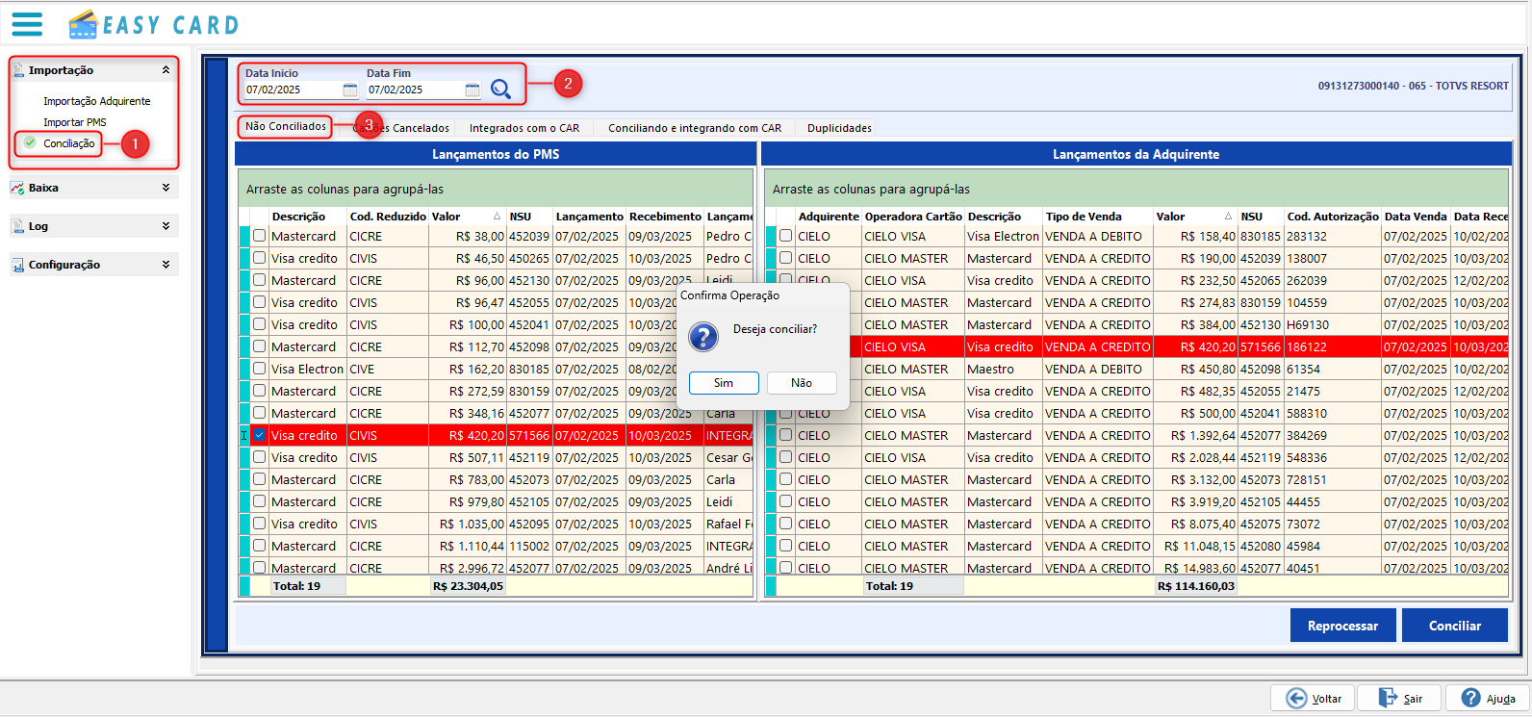Click the Cod. Reduzido column header
Screen dimensions: 1532x717
388,217
